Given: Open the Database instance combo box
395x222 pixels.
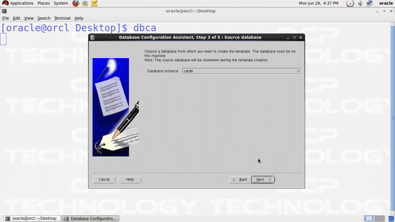Looking at the screenshot, I should coord(241,71).
